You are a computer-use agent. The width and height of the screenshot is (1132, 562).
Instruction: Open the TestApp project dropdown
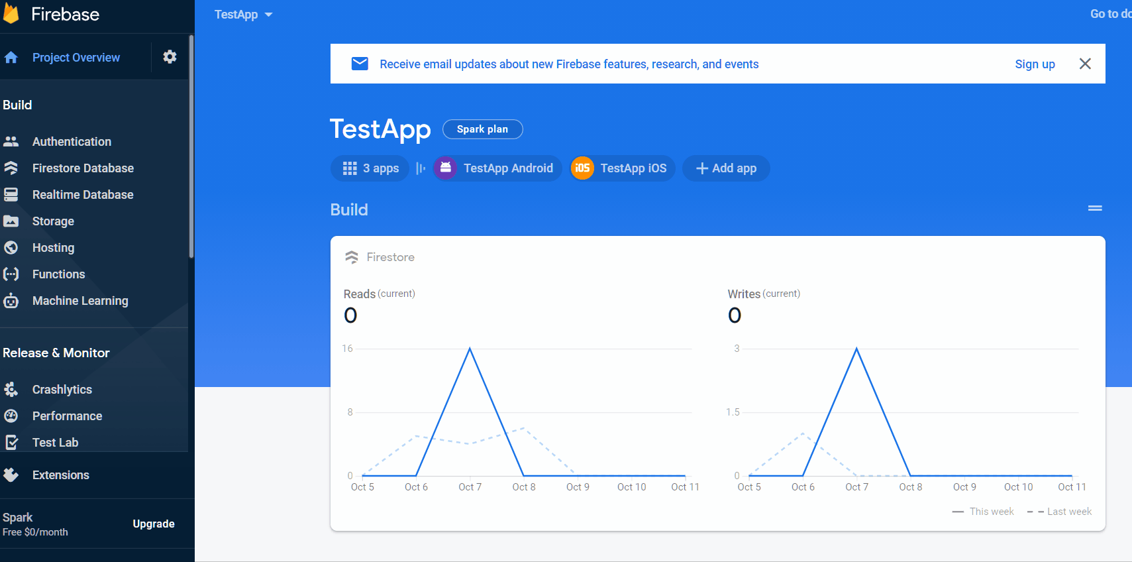click(243, 15)
